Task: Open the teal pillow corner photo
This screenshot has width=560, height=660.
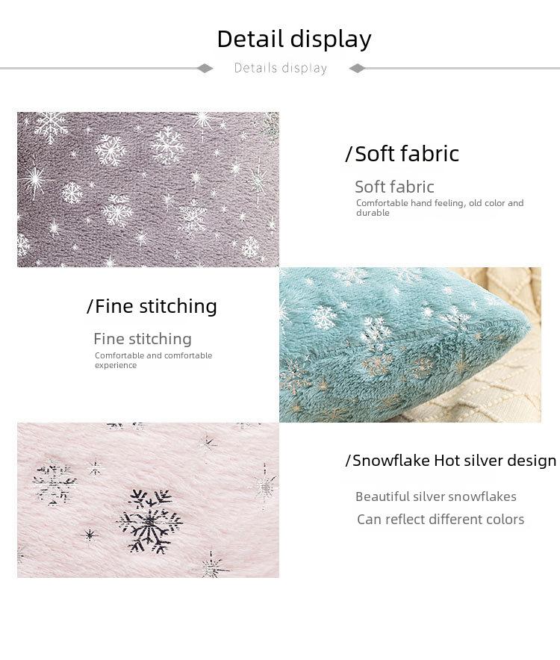Action: pos(410,345)
